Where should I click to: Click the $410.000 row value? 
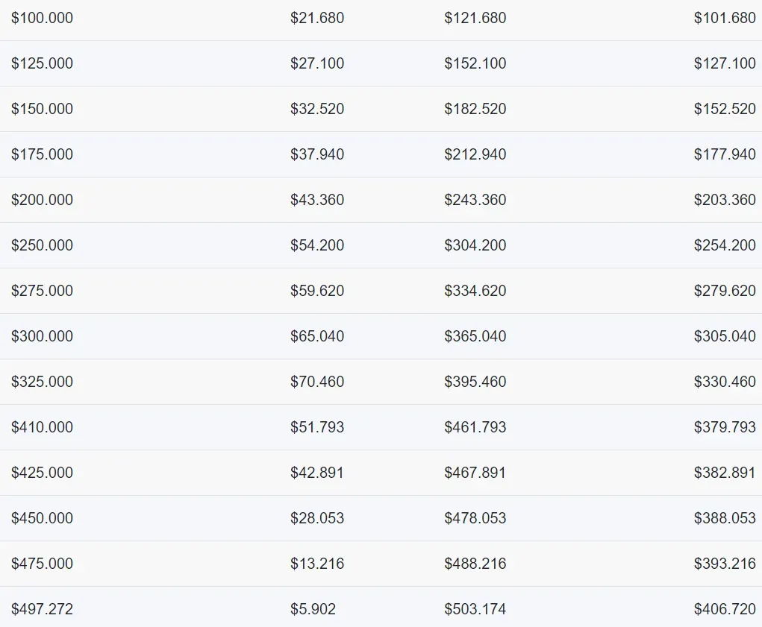[x=43, y=427]
